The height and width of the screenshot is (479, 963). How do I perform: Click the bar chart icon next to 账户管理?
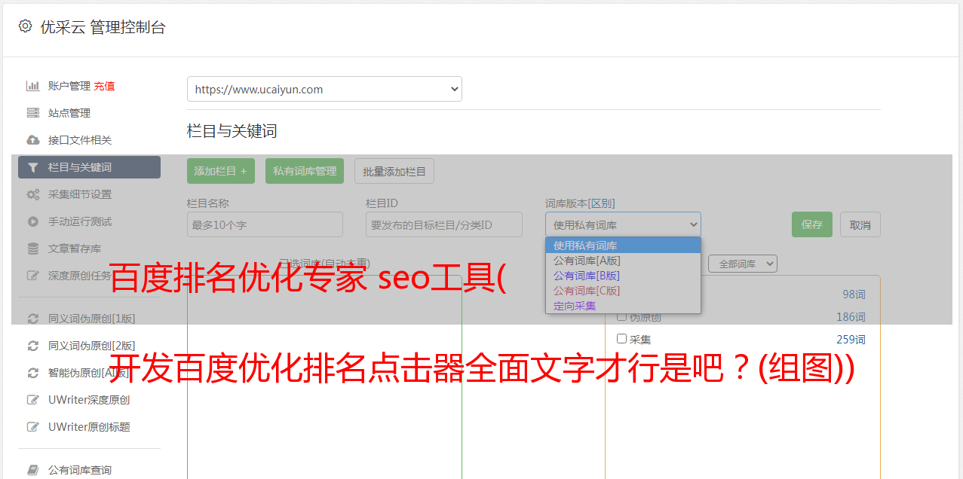coord(32,86)
